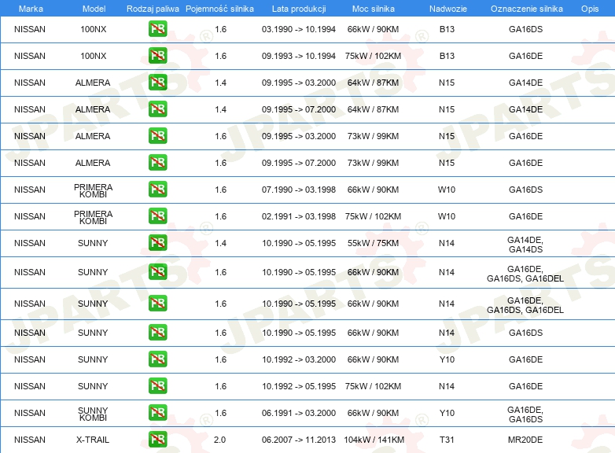Select the X-TRAIL model cell
Viewport: 615px width, 453px height.
click(93, 440)
